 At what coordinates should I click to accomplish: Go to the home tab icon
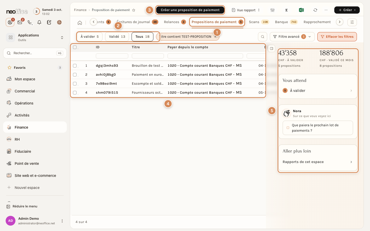[80, 23]
